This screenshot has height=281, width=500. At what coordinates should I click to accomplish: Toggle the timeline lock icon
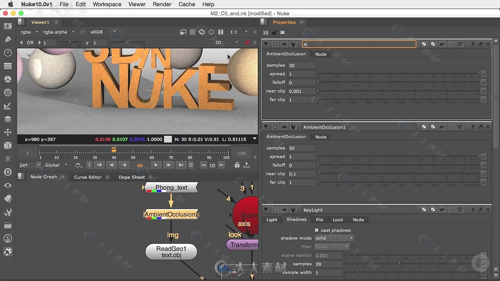[237, 165]
